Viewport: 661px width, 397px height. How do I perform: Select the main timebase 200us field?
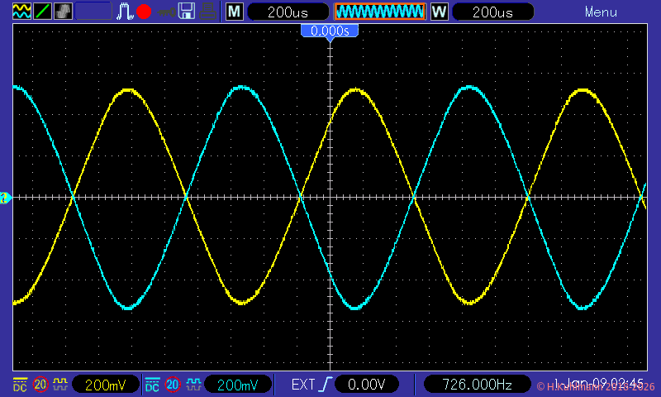(288, 12)
